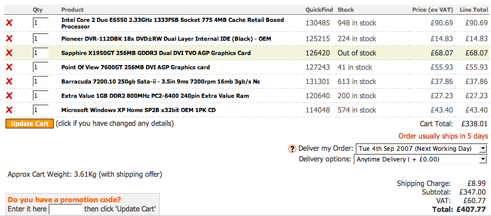Viewport: 491px width, 216px height.
Task: Click quantity field for Barracuda 7200.10
Action: 40,82
